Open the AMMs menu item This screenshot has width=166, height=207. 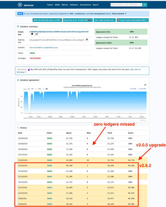click(x=57, y=5)
